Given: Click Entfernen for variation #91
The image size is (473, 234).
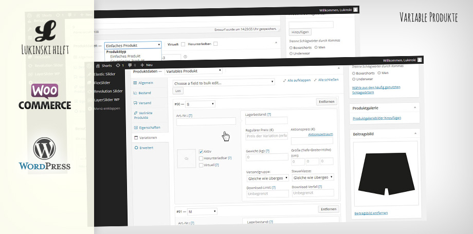Looking at the screenshot, I should click(329, 209).
